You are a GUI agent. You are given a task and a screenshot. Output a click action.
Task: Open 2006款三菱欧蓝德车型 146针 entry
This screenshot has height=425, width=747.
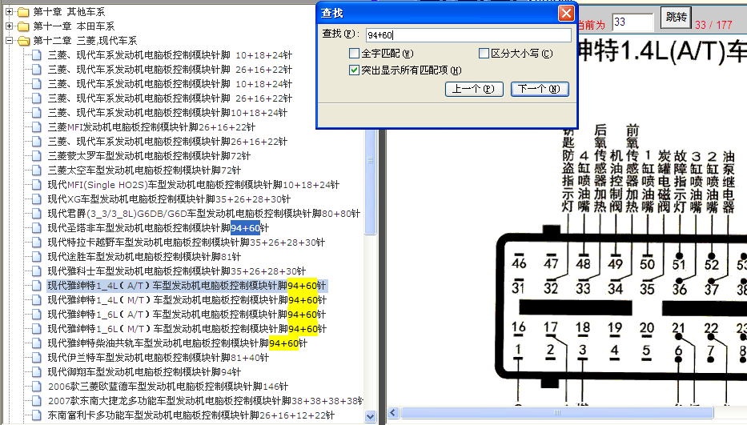click(167, 387)
